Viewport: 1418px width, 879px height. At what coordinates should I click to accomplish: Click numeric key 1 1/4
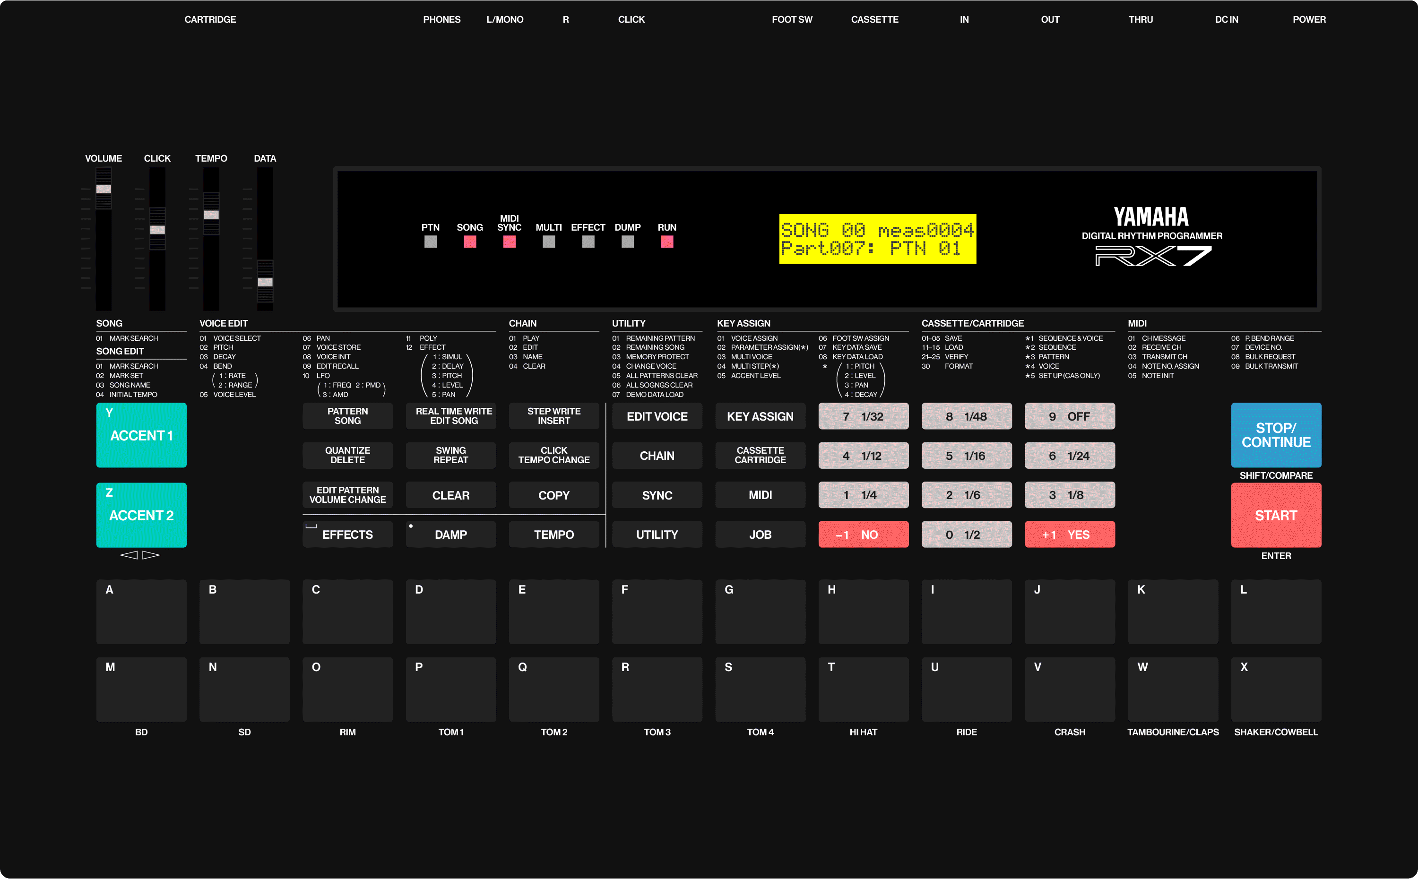pos(864,495)
